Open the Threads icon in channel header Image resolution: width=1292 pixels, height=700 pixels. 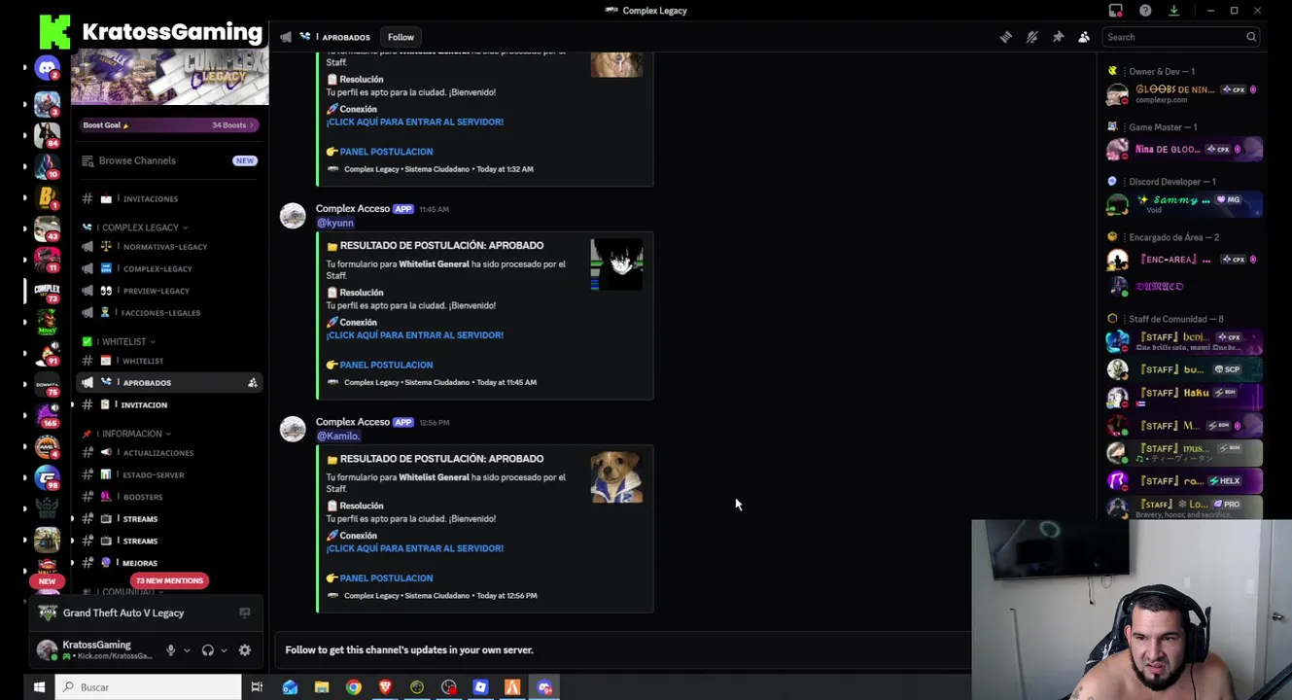(x=1006, y=37)
